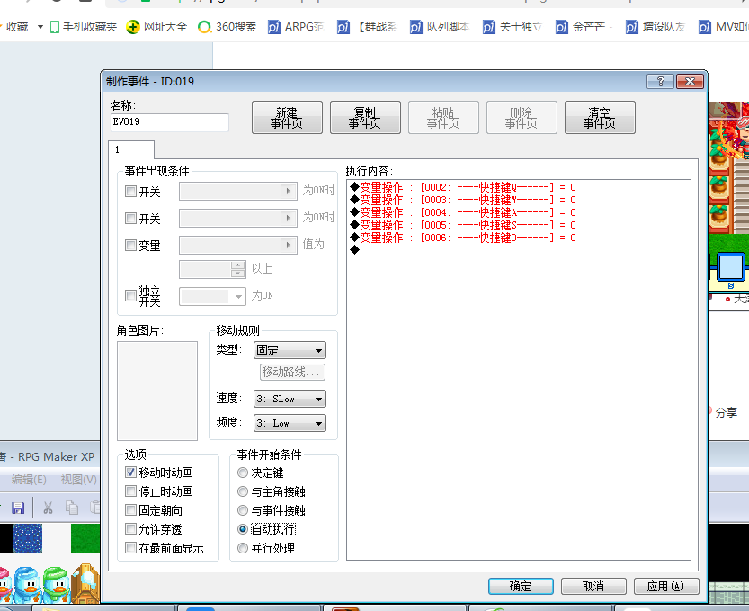Image resolution: width=749 pixels, height=611 pixels.
Task: Open the 手机收藏夹 bookmark
Action: (84, 27)
